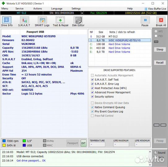Click the yellow SATA III color square
The width and height of the screenshot is (168, 167).
(x=4, y=145)
